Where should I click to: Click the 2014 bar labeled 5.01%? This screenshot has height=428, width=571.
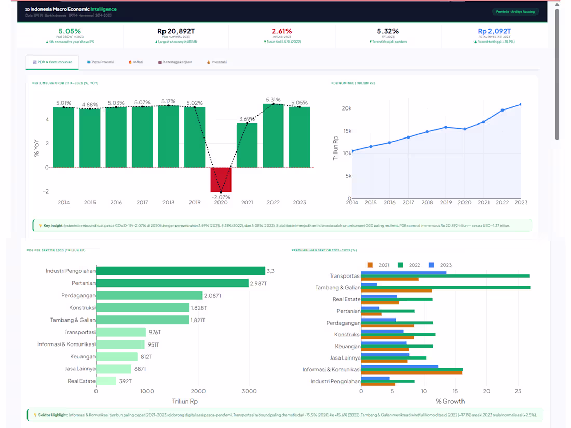tap(64, 137)
